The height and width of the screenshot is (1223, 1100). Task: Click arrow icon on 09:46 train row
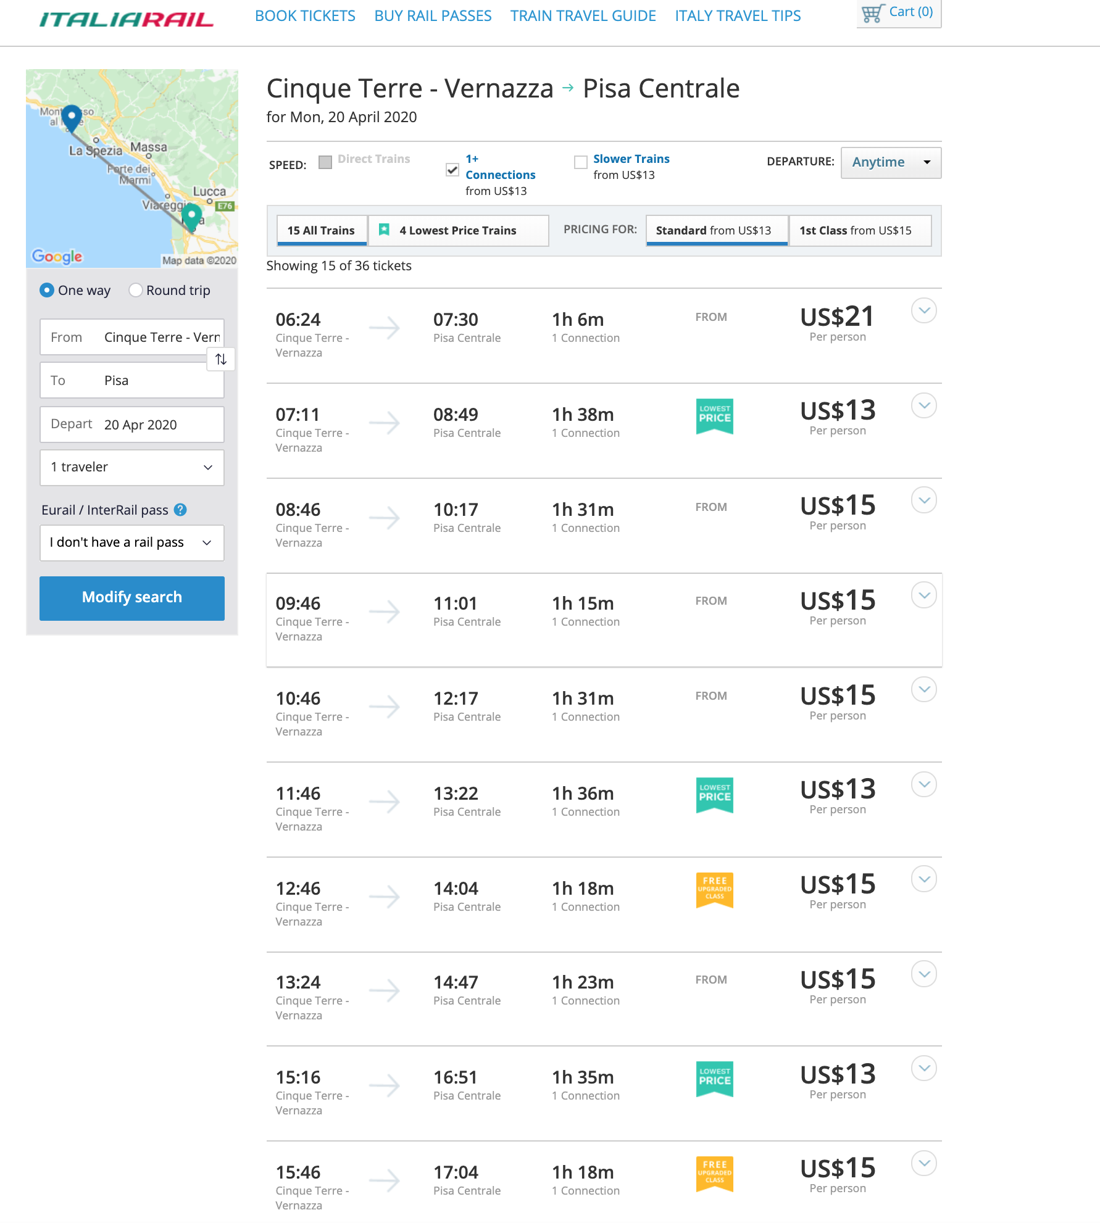click(385, 611)
